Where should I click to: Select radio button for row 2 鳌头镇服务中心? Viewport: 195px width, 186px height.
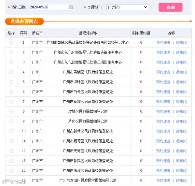click(12, 52)
